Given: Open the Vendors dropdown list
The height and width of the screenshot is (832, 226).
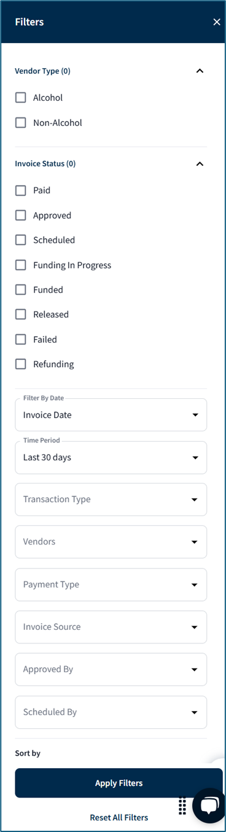Looking at the screenshot, I should point(111,542).
